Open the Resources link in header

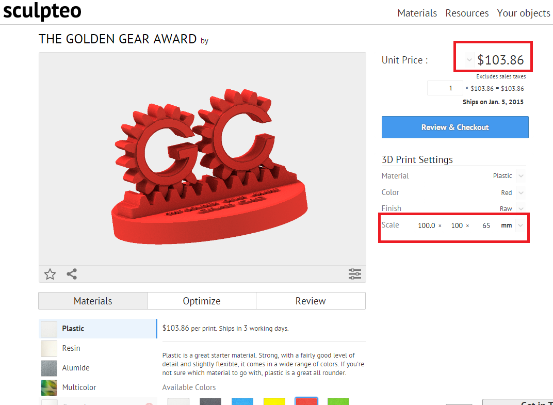[x=467, y=13]
